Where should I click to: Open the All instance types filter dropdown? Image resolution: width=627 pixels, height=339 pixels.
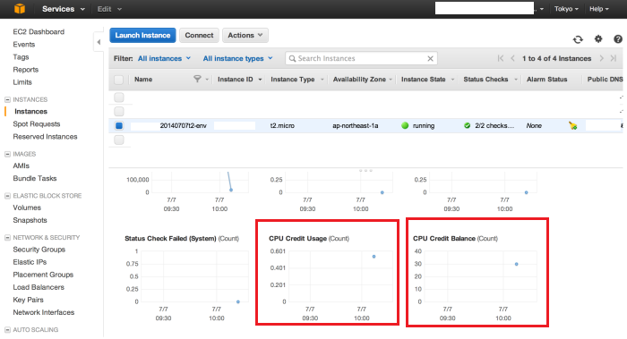point(238,58)
